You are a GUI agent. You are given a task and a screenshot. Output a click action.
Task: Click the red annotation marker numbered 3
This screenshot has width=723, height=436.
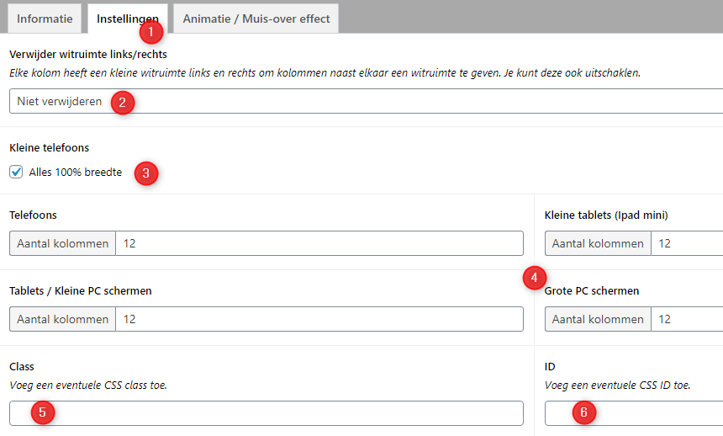coord(146,173)
